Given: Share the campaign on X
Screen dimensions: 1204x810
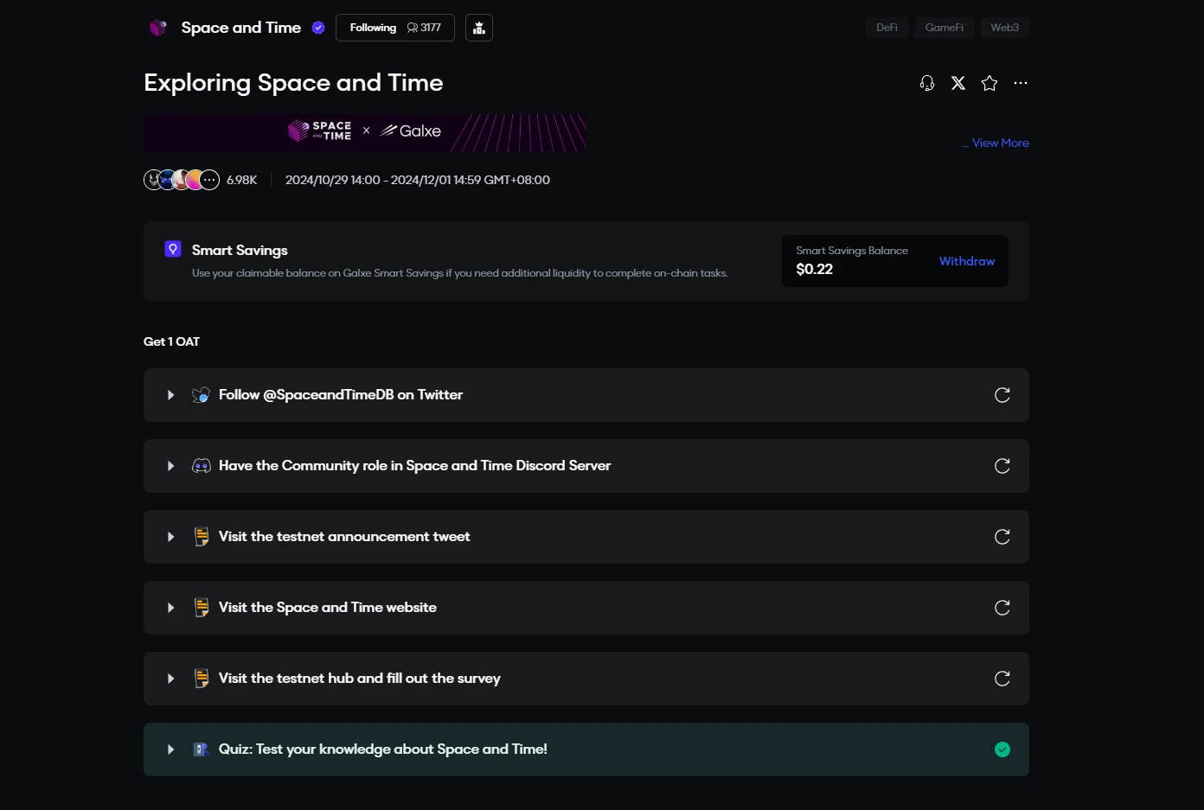Looking at the screenshot, I should 958,83.
